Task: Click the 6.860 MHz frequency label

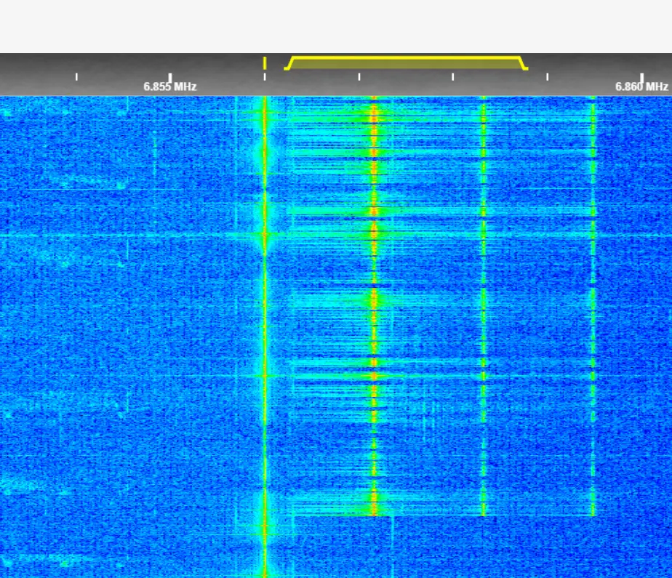Action: [x=641, y=87]
